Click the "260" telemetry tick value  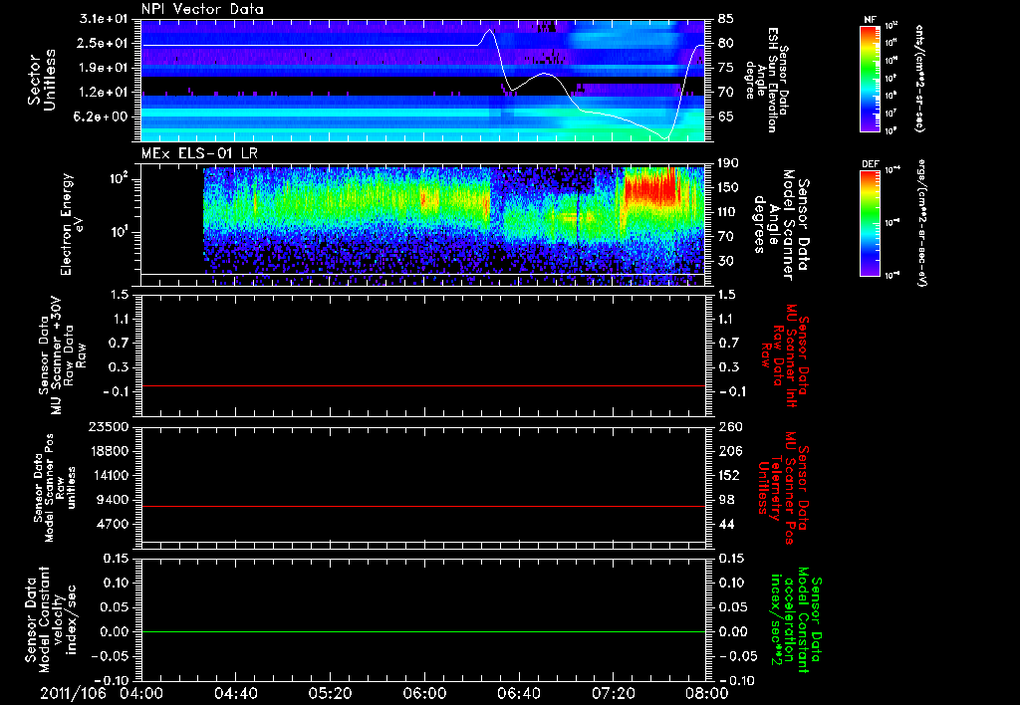[730, 427]
